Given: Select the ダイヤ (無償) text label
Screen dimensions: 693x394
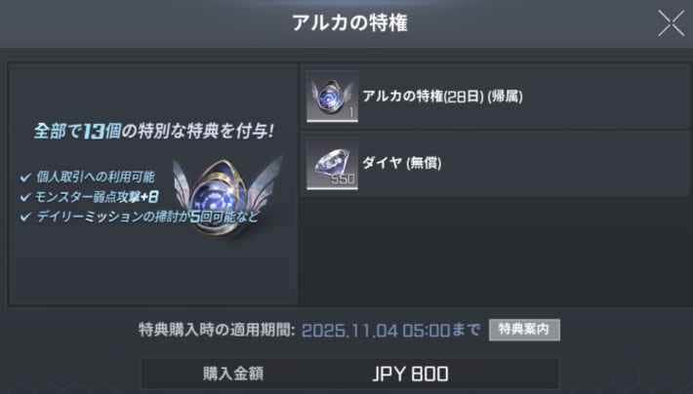Looking at the screenshot, I should [402, 163].
